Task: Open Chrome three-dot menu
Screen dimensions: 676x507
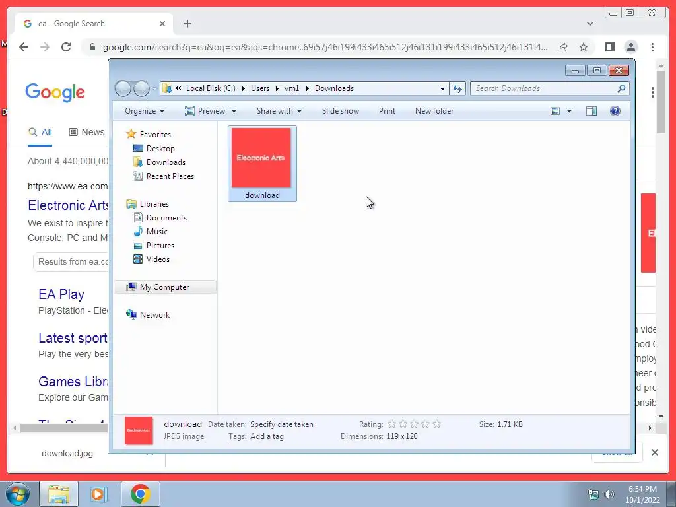Action: coord(652,47)
